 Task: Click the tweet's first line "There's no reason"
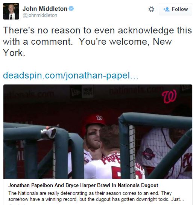coord(41,30)
